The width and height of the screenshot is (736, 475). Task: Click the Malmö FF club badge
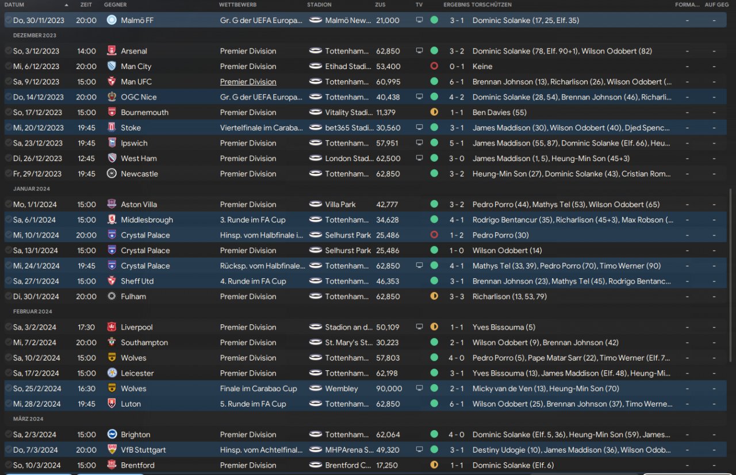point(112,20)
